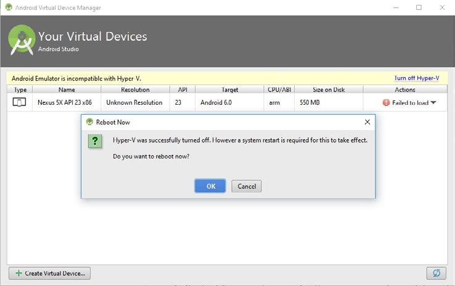Image resolution: width=455 pixels, height=286 pixels.
Task: Create a new virtual device
Action: pos(49,273)
